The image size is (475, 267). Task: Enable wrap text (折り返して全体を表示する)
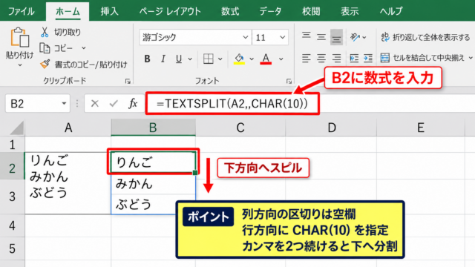[425, 37]
